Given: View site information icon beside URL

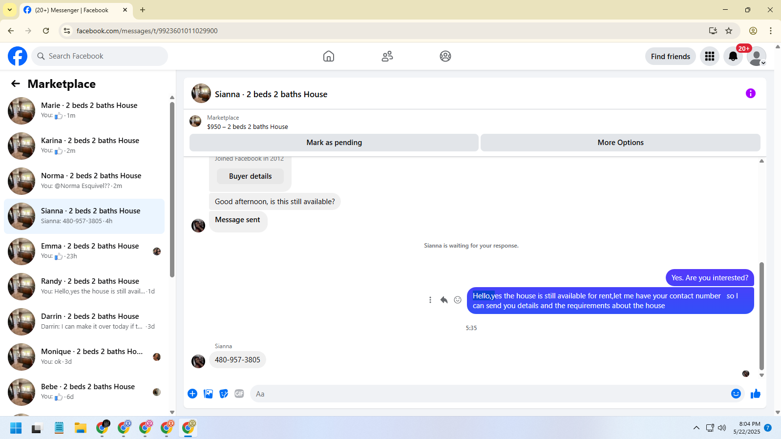Looking at the screenshot, I should pyautogui.click(x=67, y=31).
